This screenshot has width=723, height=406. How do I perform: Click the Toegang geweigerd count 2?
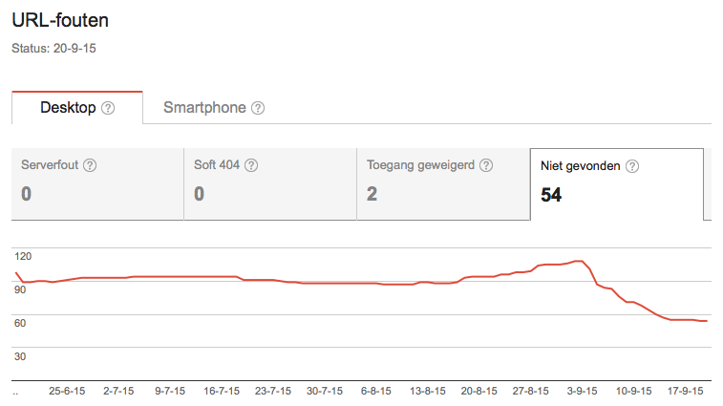coord(372,195)
